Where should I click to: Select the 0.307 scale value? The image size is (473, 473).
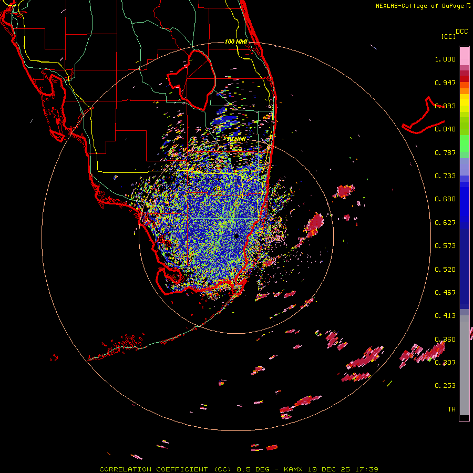click(445, 362)
